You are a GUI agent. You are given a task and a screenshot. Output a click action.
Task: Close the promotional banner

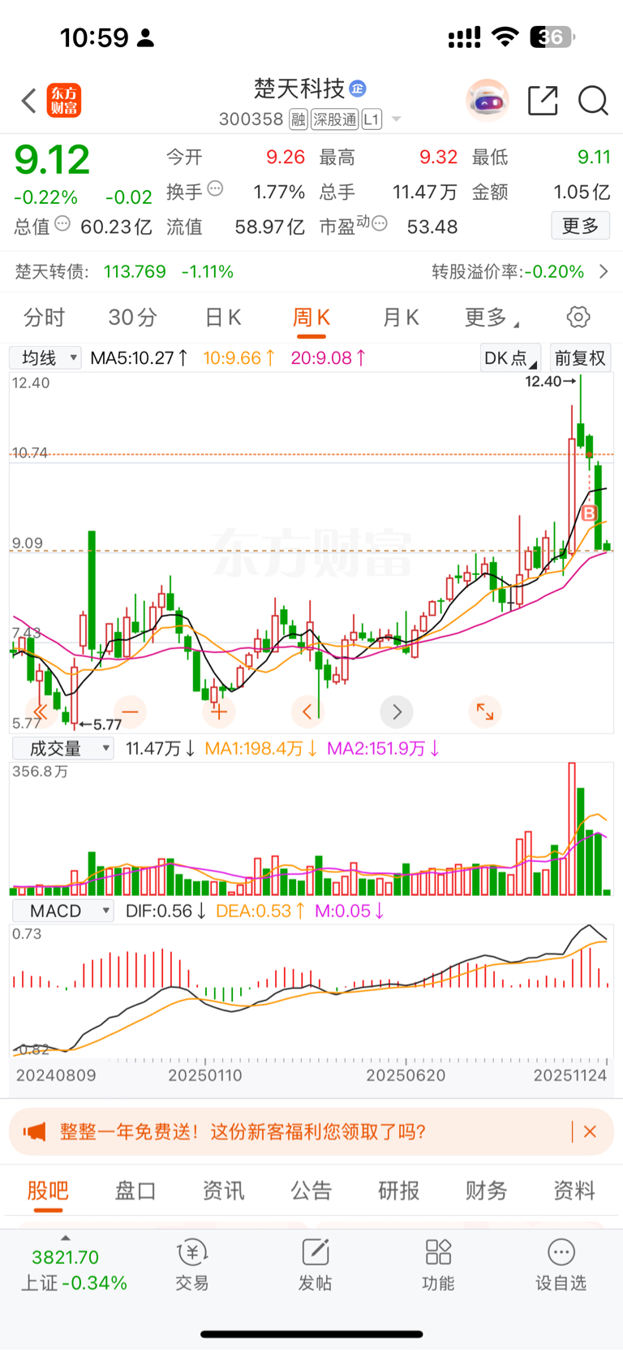click(591, 1131)
